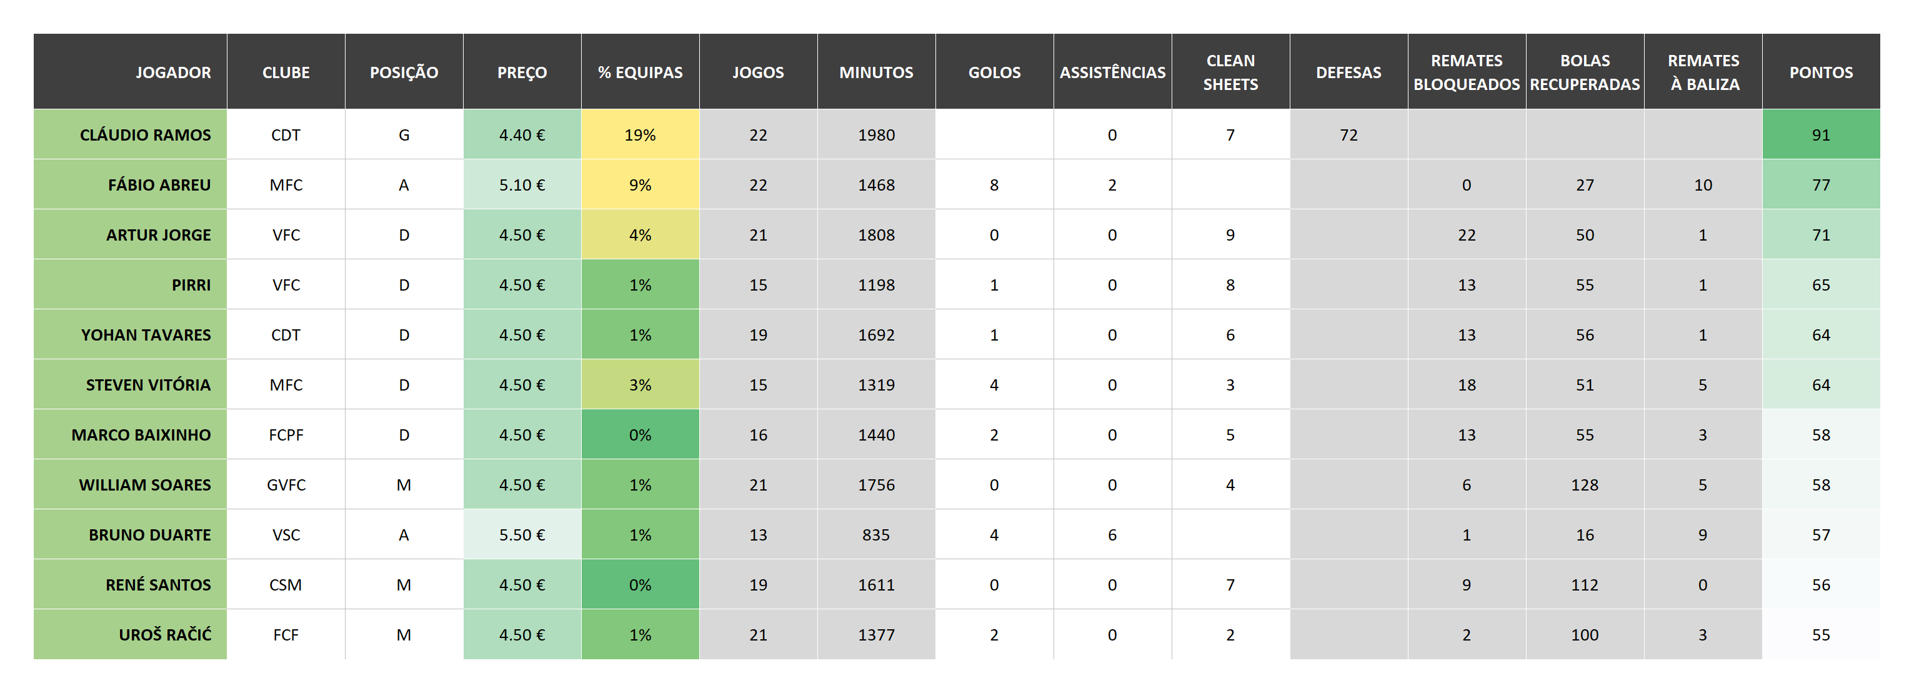Select the yellow 19% equipas cell

[640, 134]
